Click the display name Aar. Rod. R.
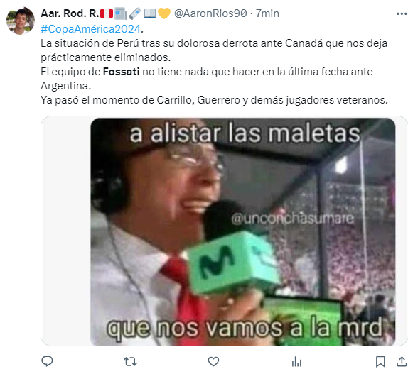Screen dimensions: 408x374 [70, 13]
